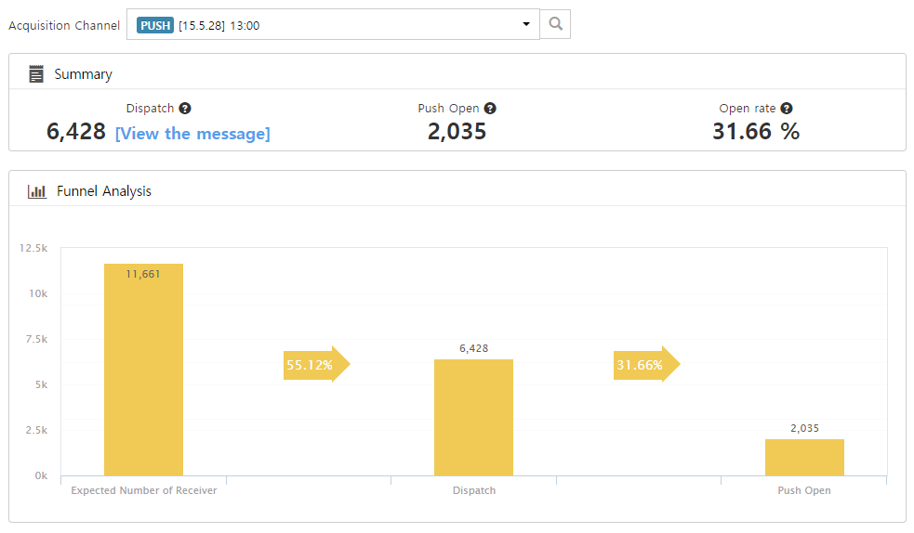Click the 55.12% conversion arrow

click(x=316, y=365)
